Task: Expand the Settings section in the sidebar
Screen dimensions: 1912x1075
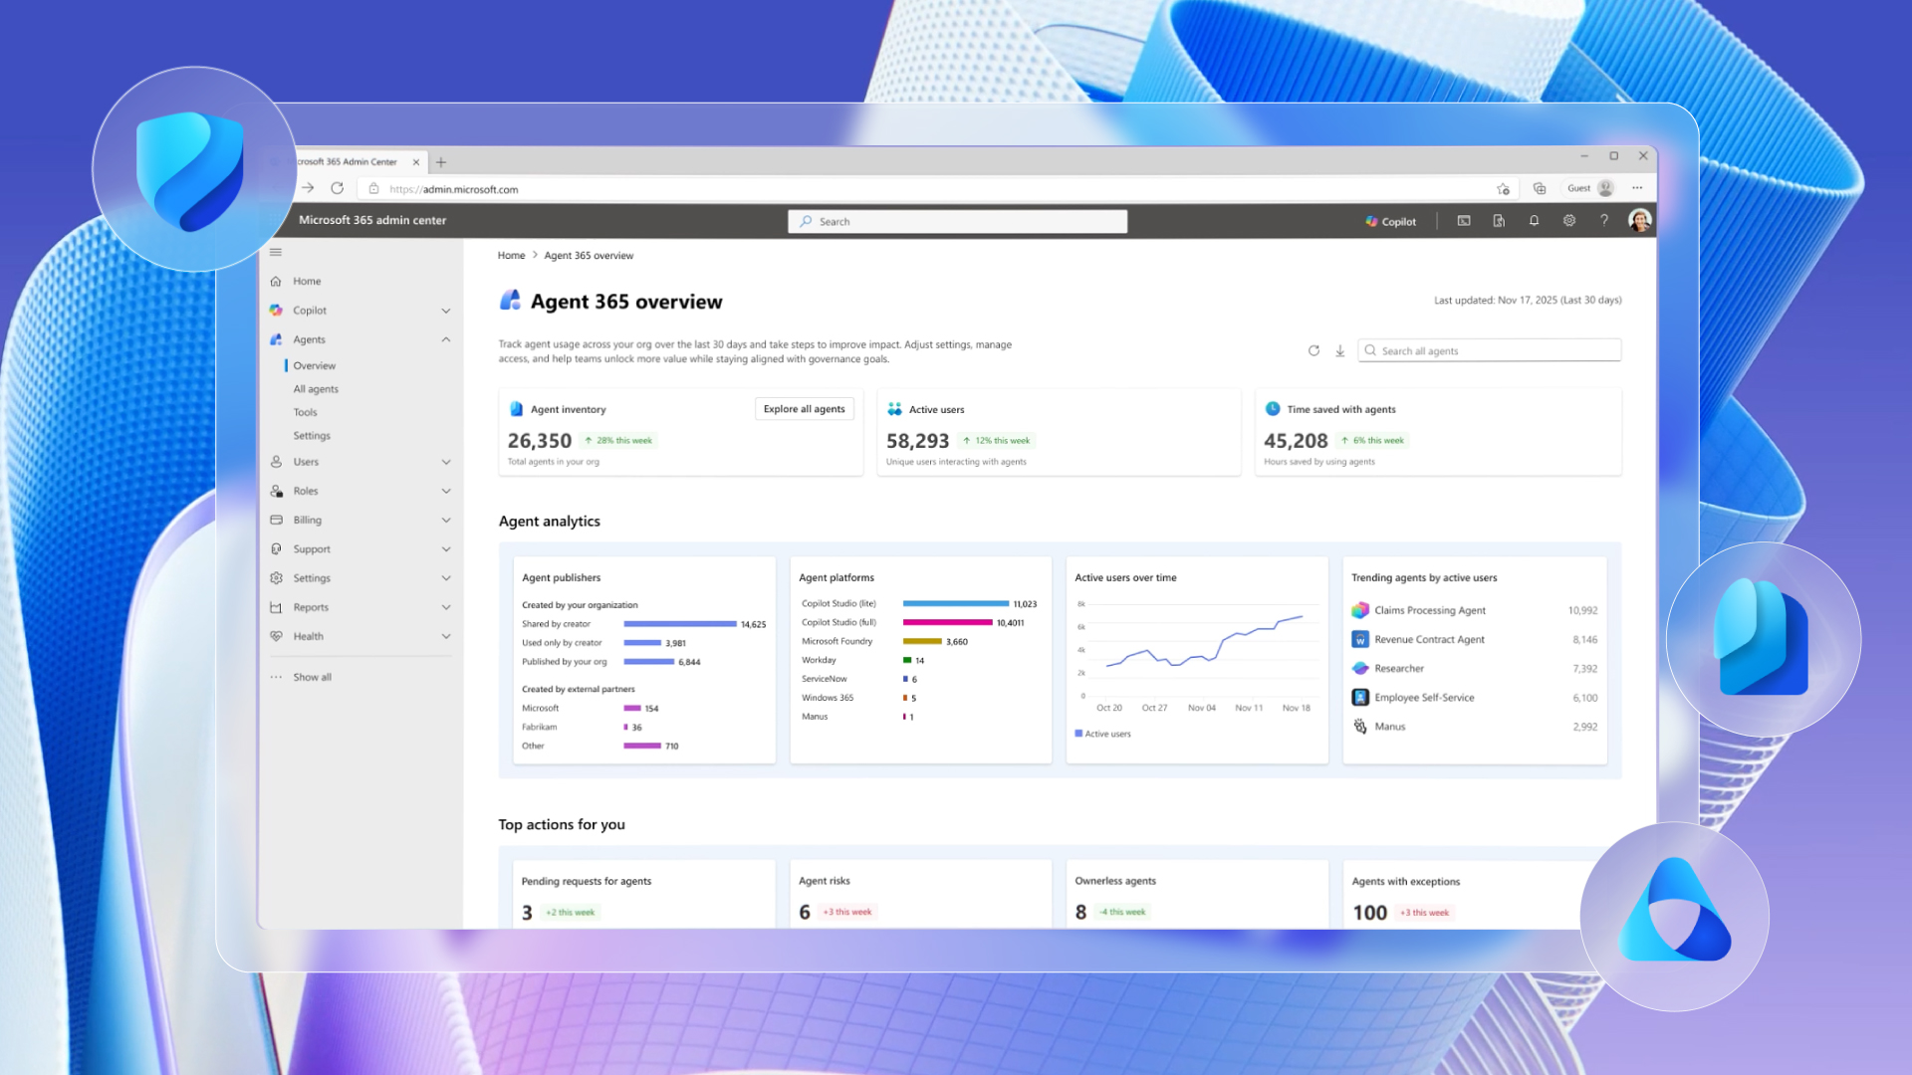Action: coord(445,577)
